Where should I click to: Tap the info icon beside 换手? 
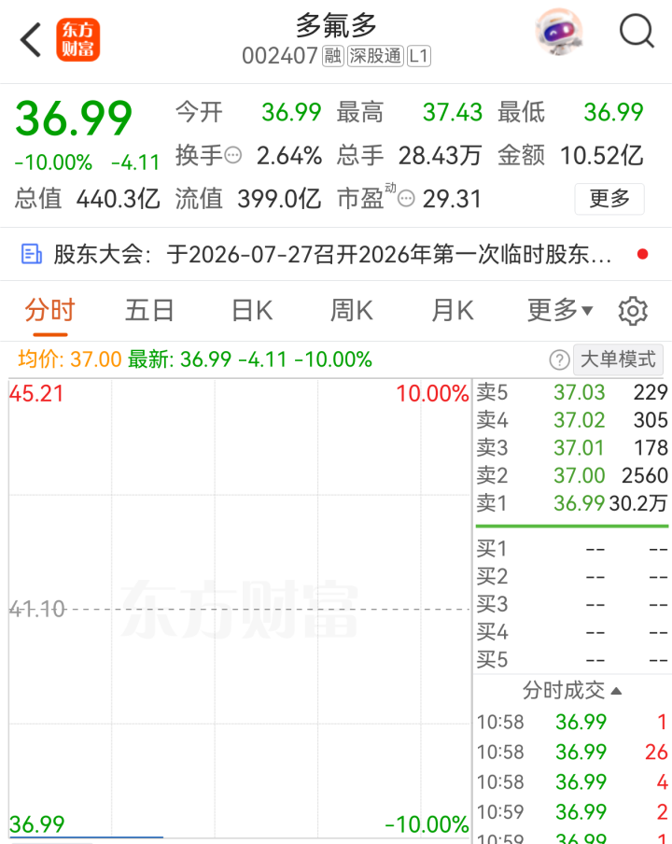pos(233,156)
